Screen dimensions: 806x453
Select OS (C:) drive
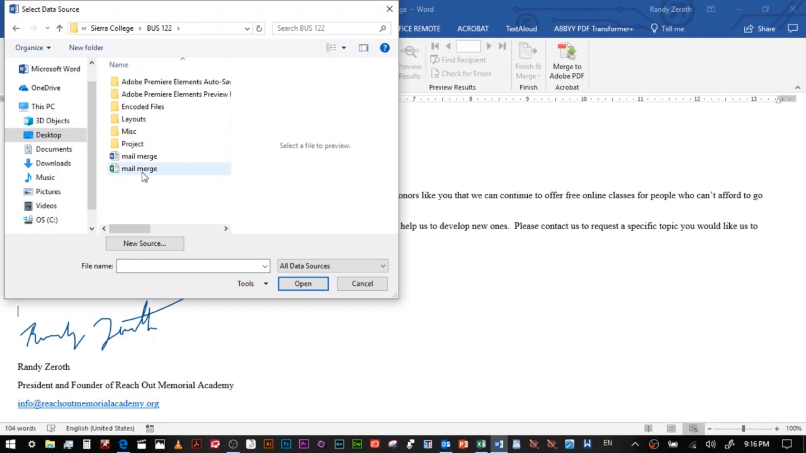[x=41, y=220]
